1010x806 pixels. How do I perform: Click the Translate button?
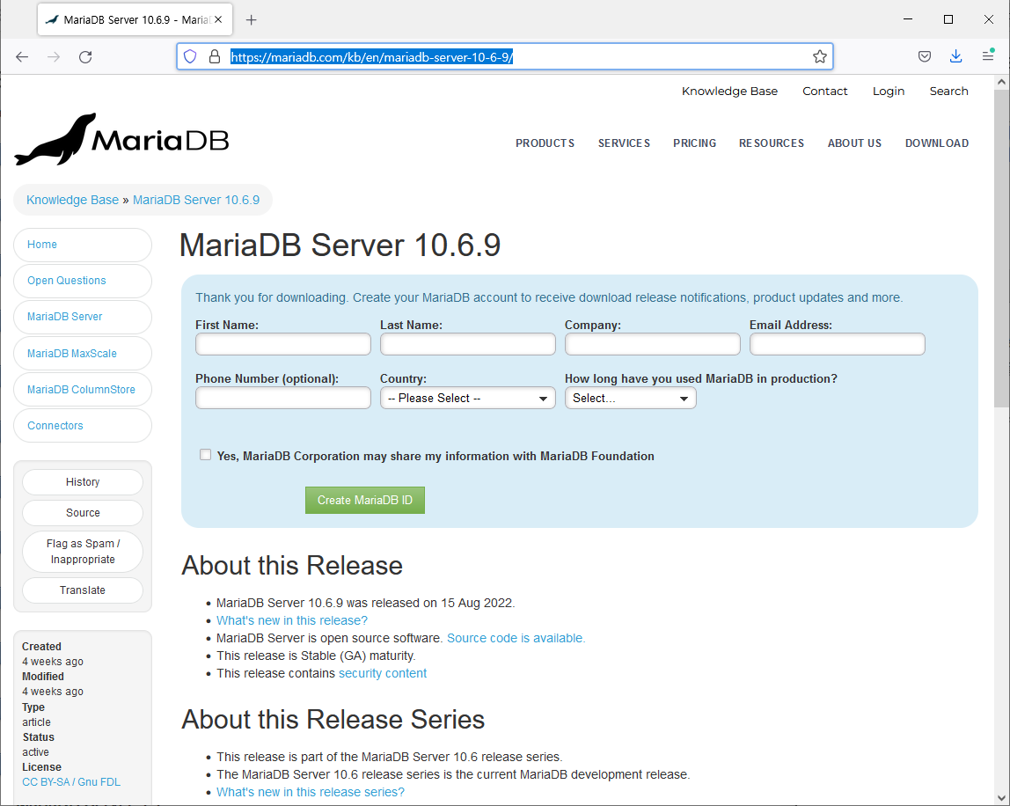(83, 590)
